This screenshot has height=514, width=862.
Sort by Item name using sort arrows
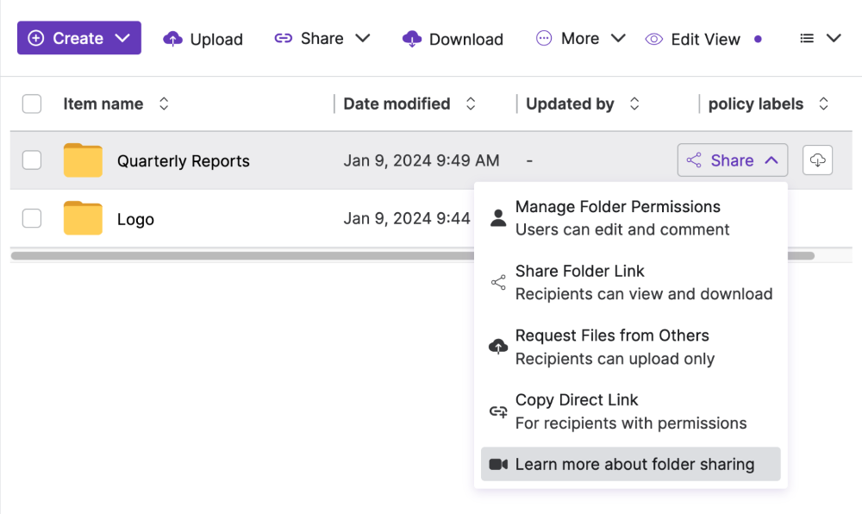click(x=164, y=104)
